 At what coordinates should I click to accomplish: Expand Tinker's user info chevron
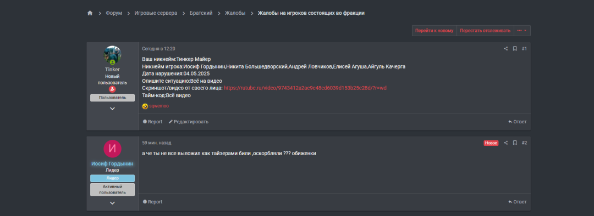click(113, 109)
